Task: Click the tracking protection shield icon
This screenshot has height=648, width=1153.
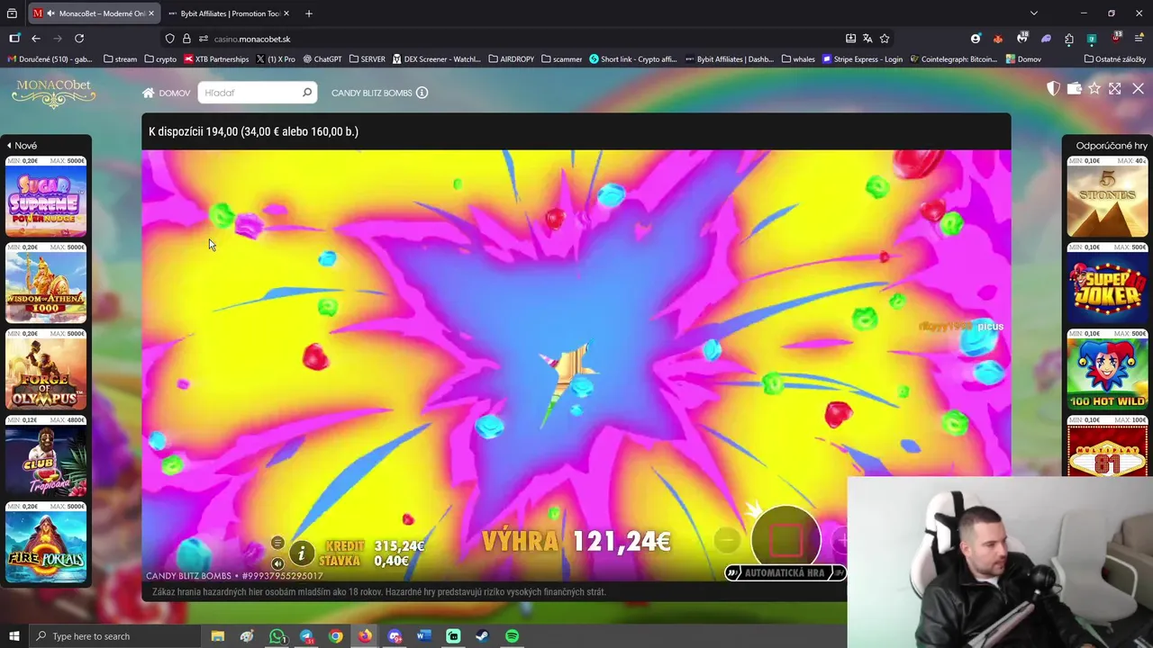Action: 169,39
